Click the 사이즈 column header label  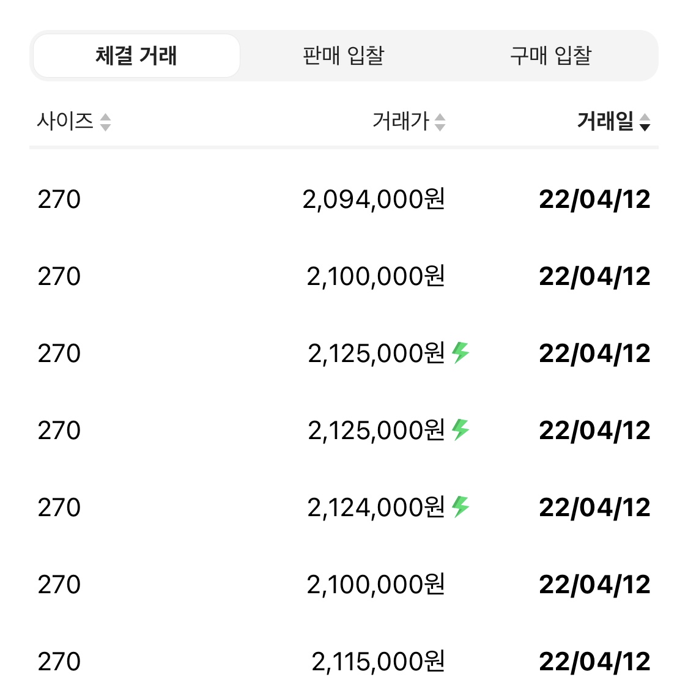[x=65, y=121]
